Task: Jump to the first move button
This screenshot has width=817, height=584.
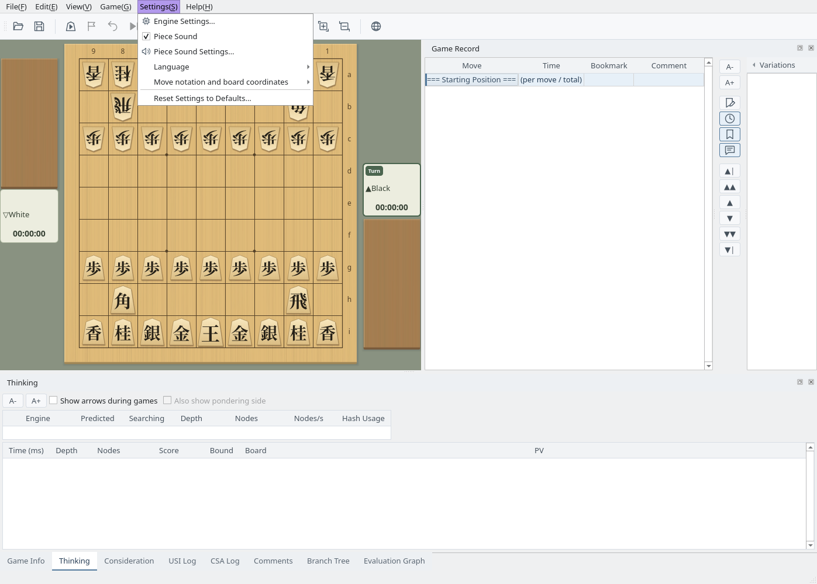Action: [730, 171]
